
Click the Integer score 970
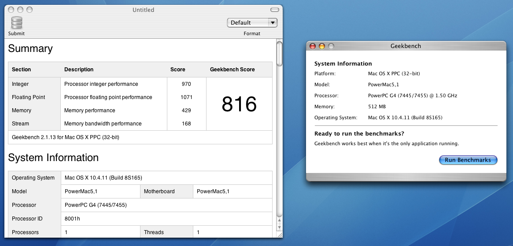coord(186,84)
